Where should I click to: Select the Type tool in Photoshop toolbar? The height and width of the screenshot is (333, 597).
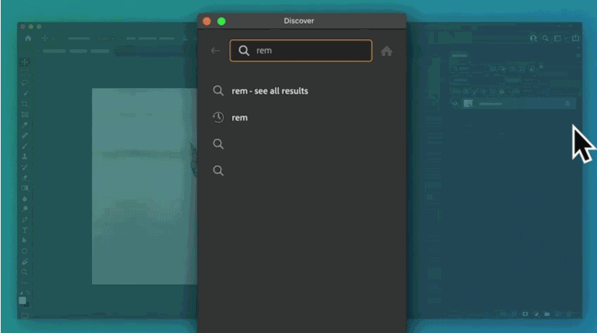25,230
